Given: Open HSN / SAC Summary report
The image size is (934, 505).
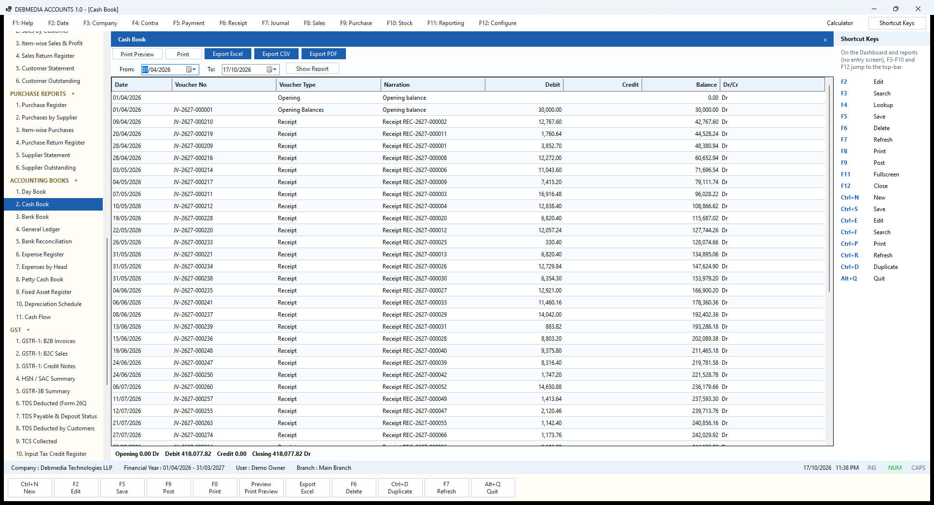Looking at the screenshot, I should (53, 379).
